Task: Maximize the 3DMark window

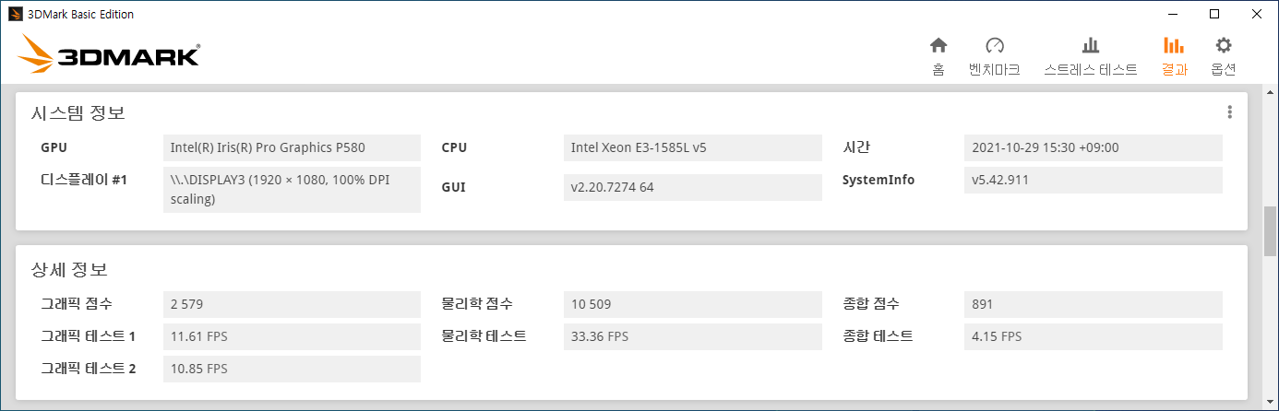Action: tap(1214, 14)
